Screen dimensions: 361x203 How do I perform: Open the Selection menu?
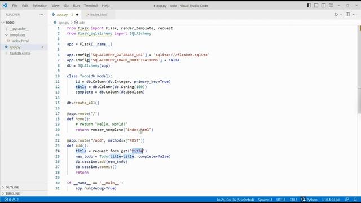tap(40, 6)
